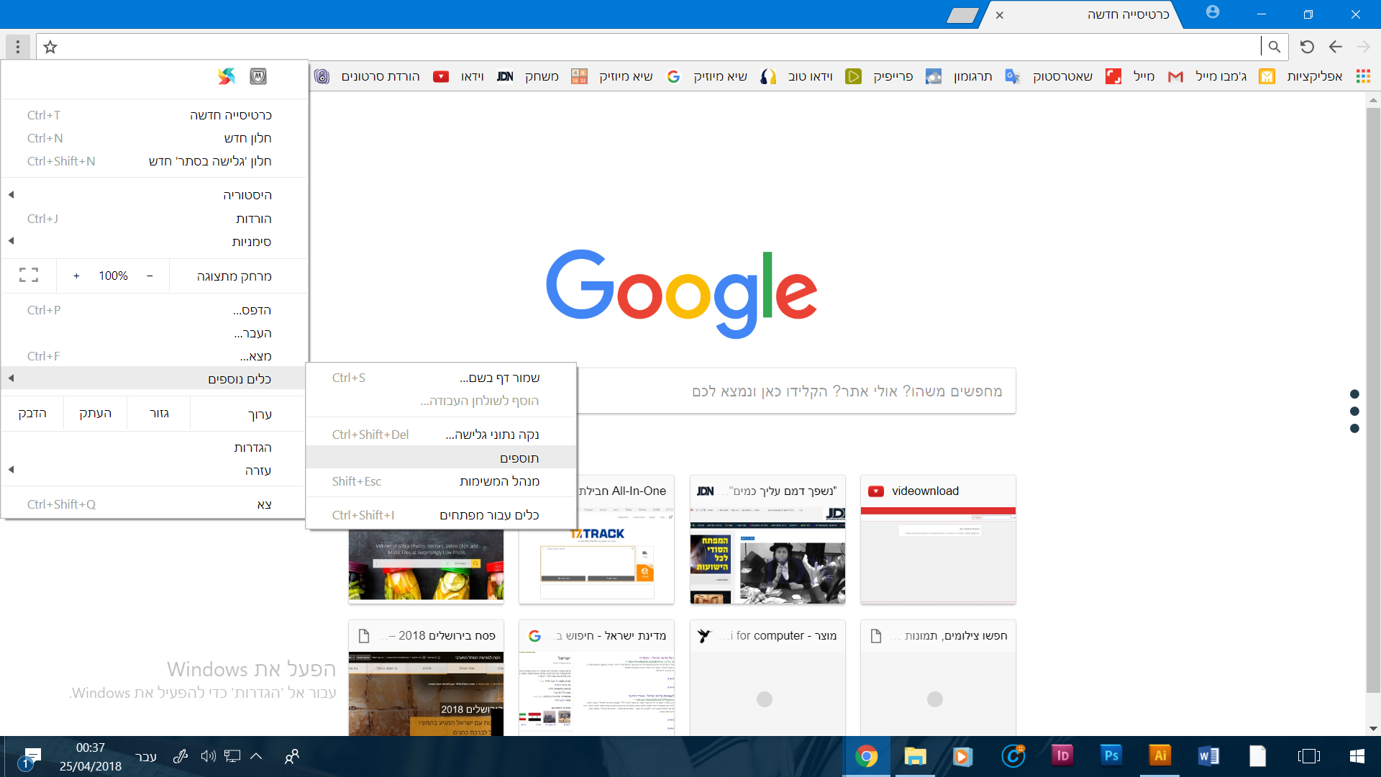Click the bookmark star icon in address bar

click(x=50, y=47)
